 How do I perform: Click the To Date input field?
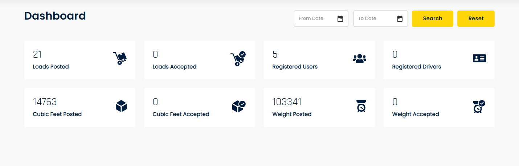(375, 18)
